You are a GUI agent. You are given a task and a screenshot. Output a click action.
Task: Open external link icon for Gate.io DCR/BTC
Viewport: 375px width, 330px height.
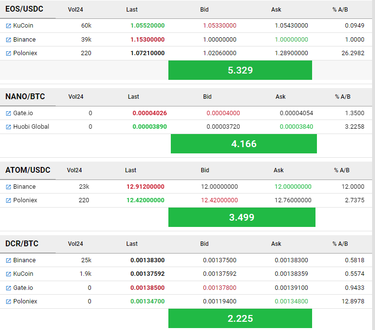coord(8,288)
